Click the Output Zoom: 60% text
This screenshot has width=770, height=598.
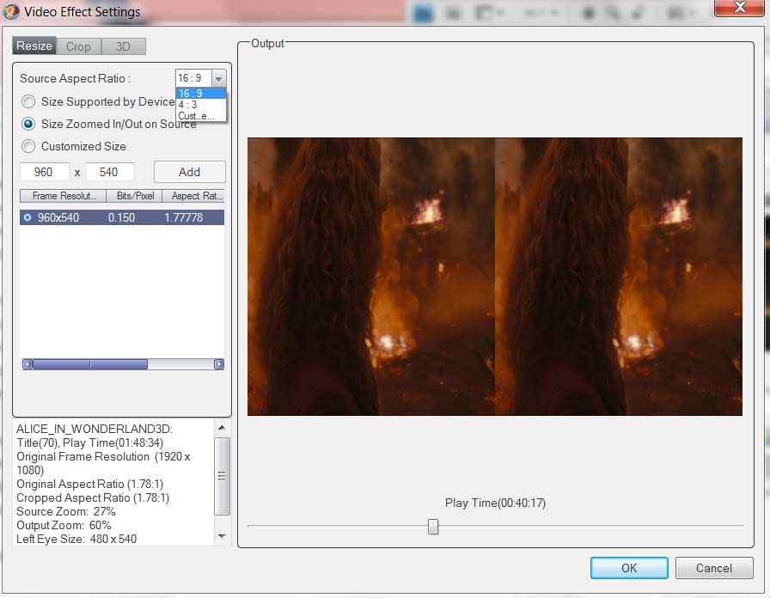64,525
